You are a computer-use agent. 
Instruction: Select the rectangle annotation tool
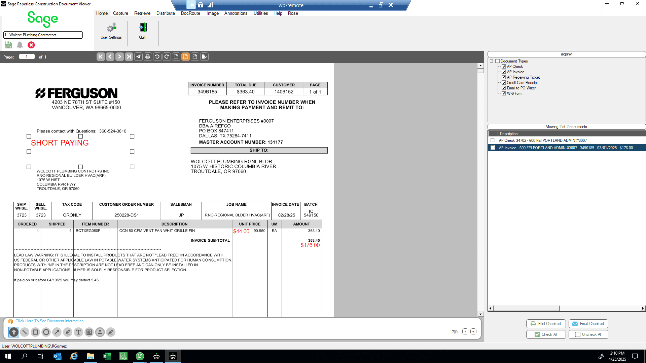[35, 332]
